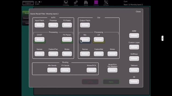Image resolution: width=172 pixels, height=96 pixels.
Task: Go to the Home screen icon
Action: (86, 3)
